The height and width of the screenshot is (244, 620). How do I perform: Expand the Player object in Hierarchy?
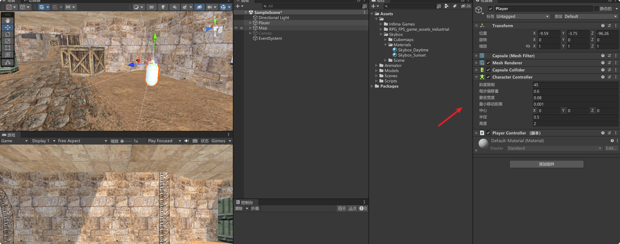click(250, 23)
